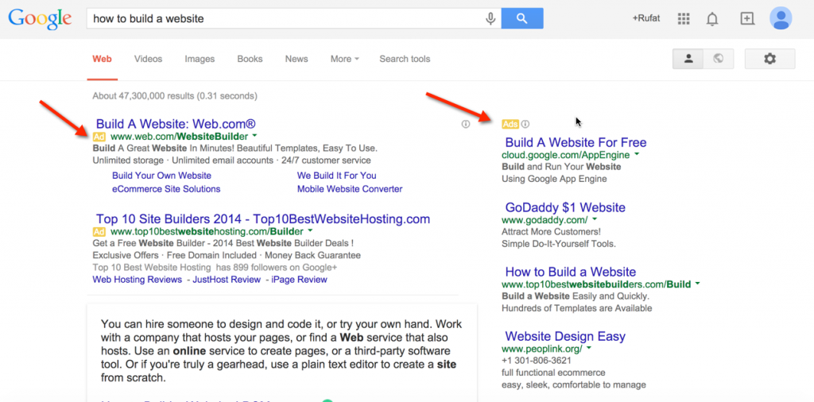Open the settings gear icon

769,59
